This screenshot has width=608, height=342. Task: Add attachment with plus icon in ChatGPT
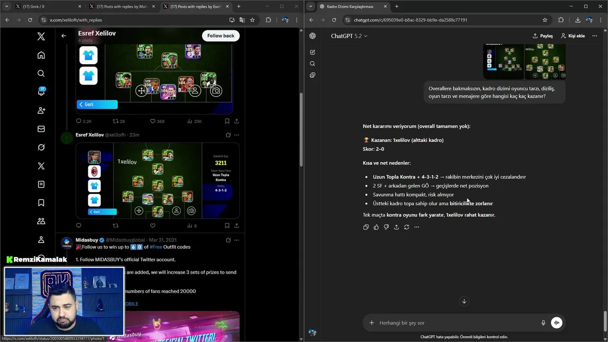pyautogui.click(x=371, y=323)
